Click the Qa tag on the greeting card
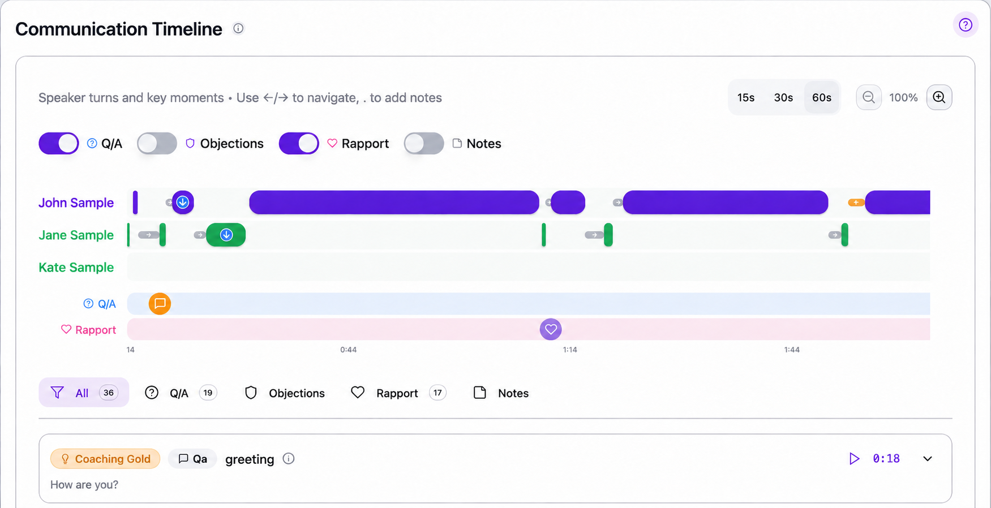This screenshot has height=508, width=991. click(192, 459)
